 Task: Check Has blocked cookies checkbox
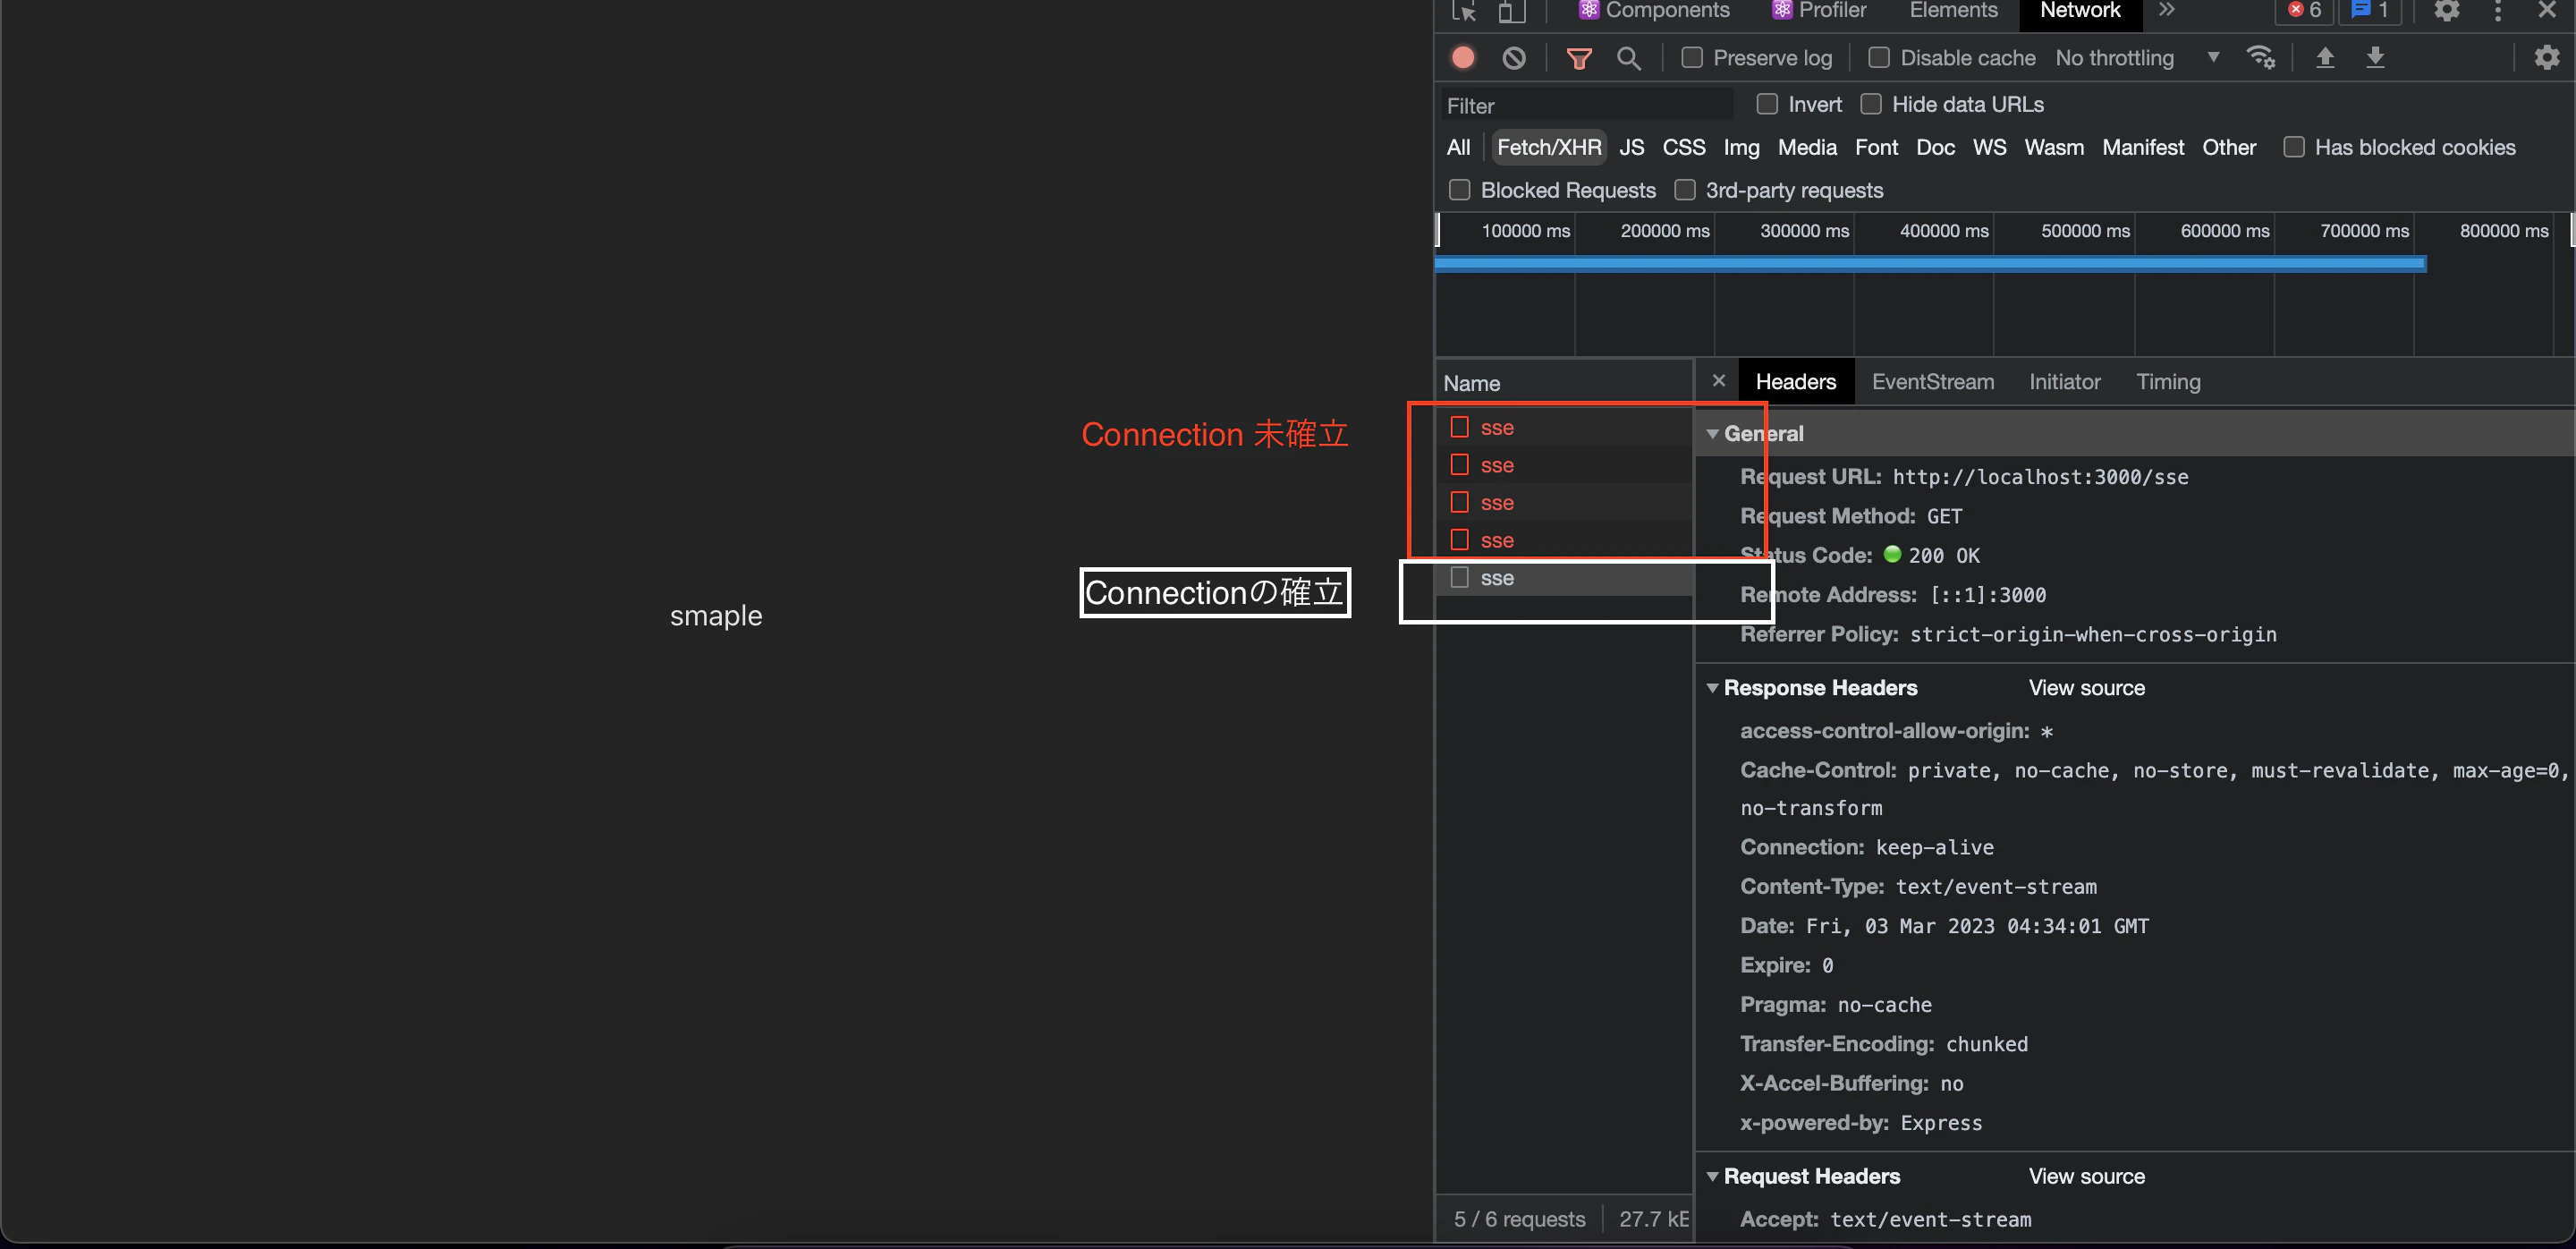[2294, 147]
